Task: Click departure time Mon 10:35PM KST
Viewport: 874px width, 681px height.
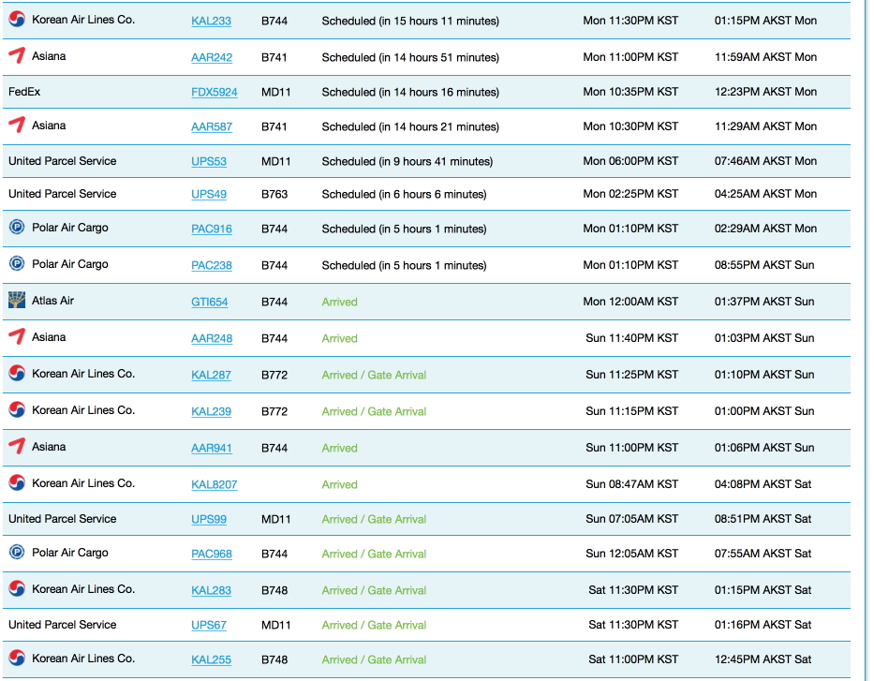Action: coord(630,92)
